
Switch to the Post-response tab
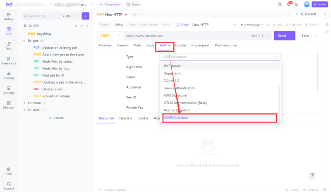tap(225, 45)
